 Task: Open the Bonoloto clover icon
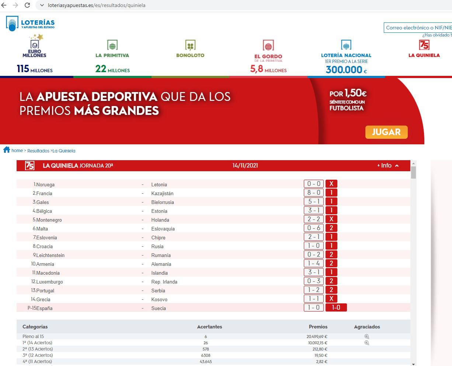coord(190,45)
